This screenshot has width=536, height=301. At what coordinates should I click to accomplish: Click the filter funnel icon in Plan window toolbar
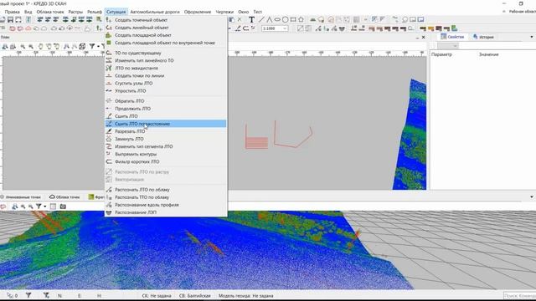pos(92,46)
